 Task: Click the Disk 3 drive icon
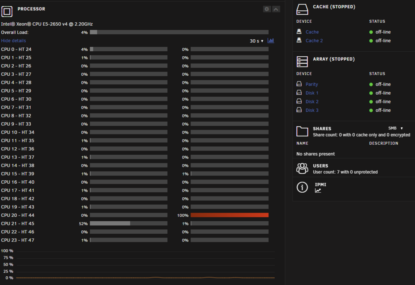point(299,110)
